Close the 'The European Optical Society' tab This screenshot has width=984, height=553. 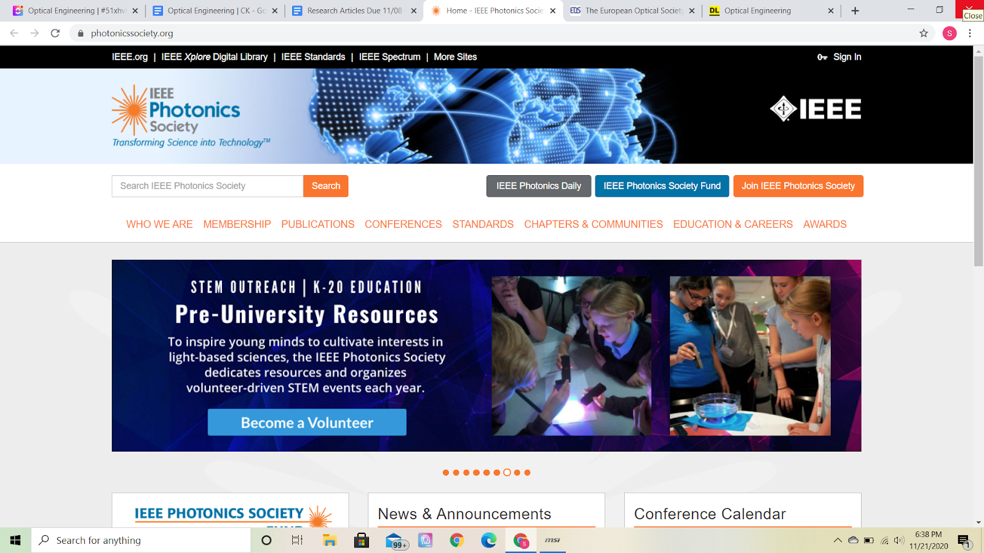(692, 10)
